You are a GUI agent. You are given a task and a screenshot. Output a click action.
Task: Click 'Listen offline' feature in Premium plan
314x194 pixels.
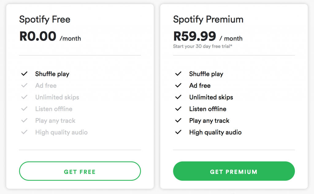pos(208,109)
